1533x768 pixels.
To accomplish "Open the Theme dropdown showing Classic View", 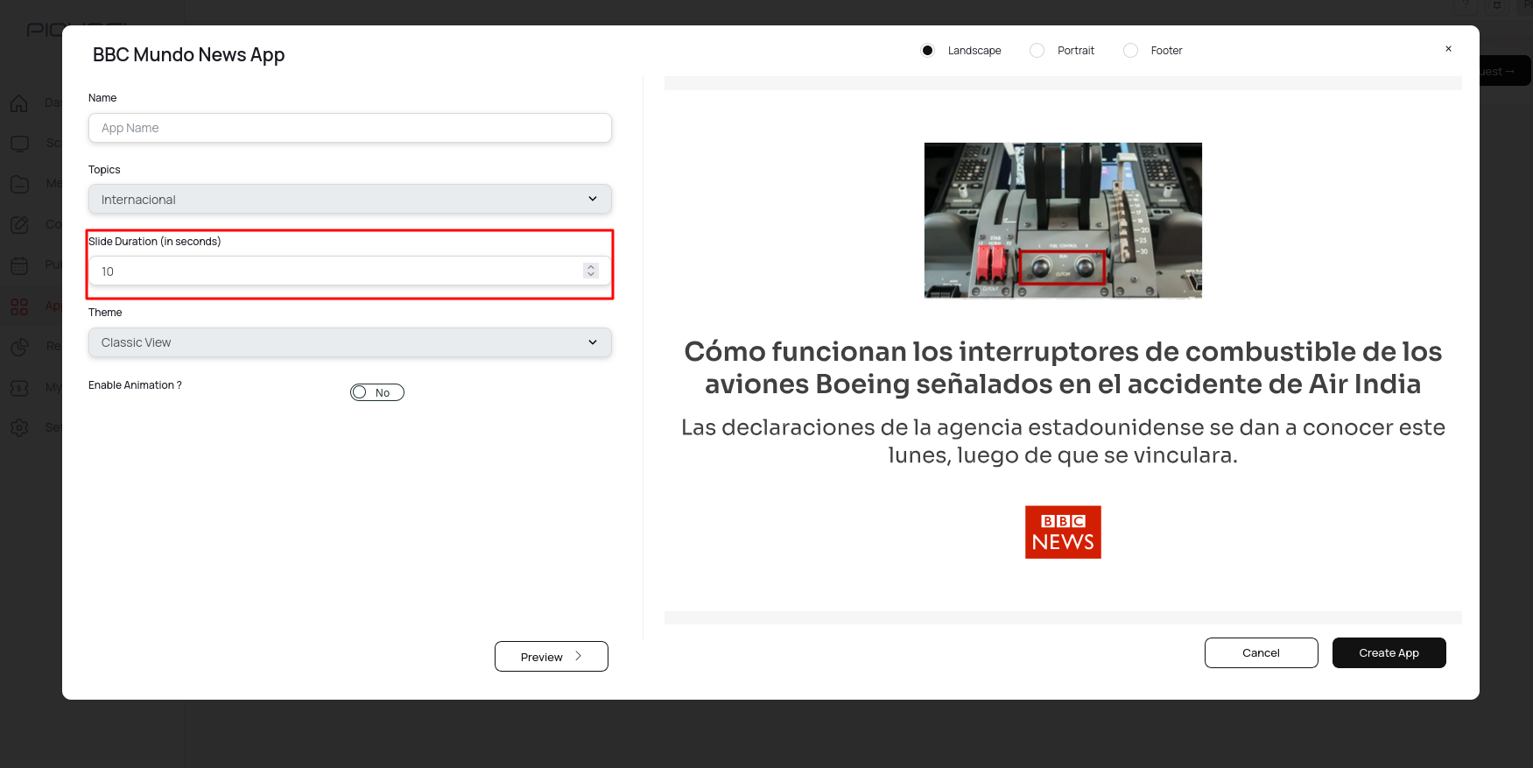I will tap(350, 342).
